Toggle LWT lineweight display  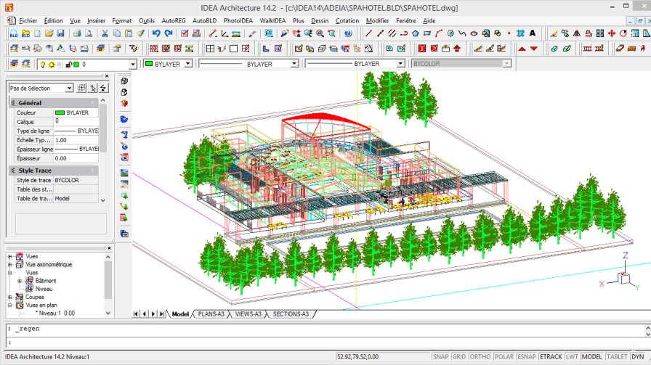coord(572,357)
